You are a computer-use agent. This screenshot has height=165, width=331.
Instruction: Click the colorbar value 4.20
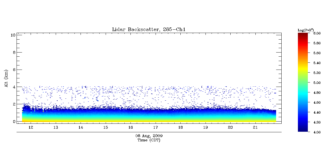coord(317,122)
